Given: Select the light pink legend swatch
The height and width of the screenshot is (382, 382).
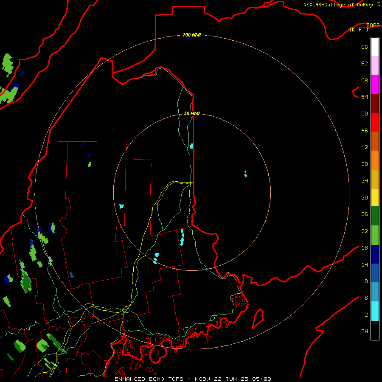Looking at the screenshot, I should 375,65.
